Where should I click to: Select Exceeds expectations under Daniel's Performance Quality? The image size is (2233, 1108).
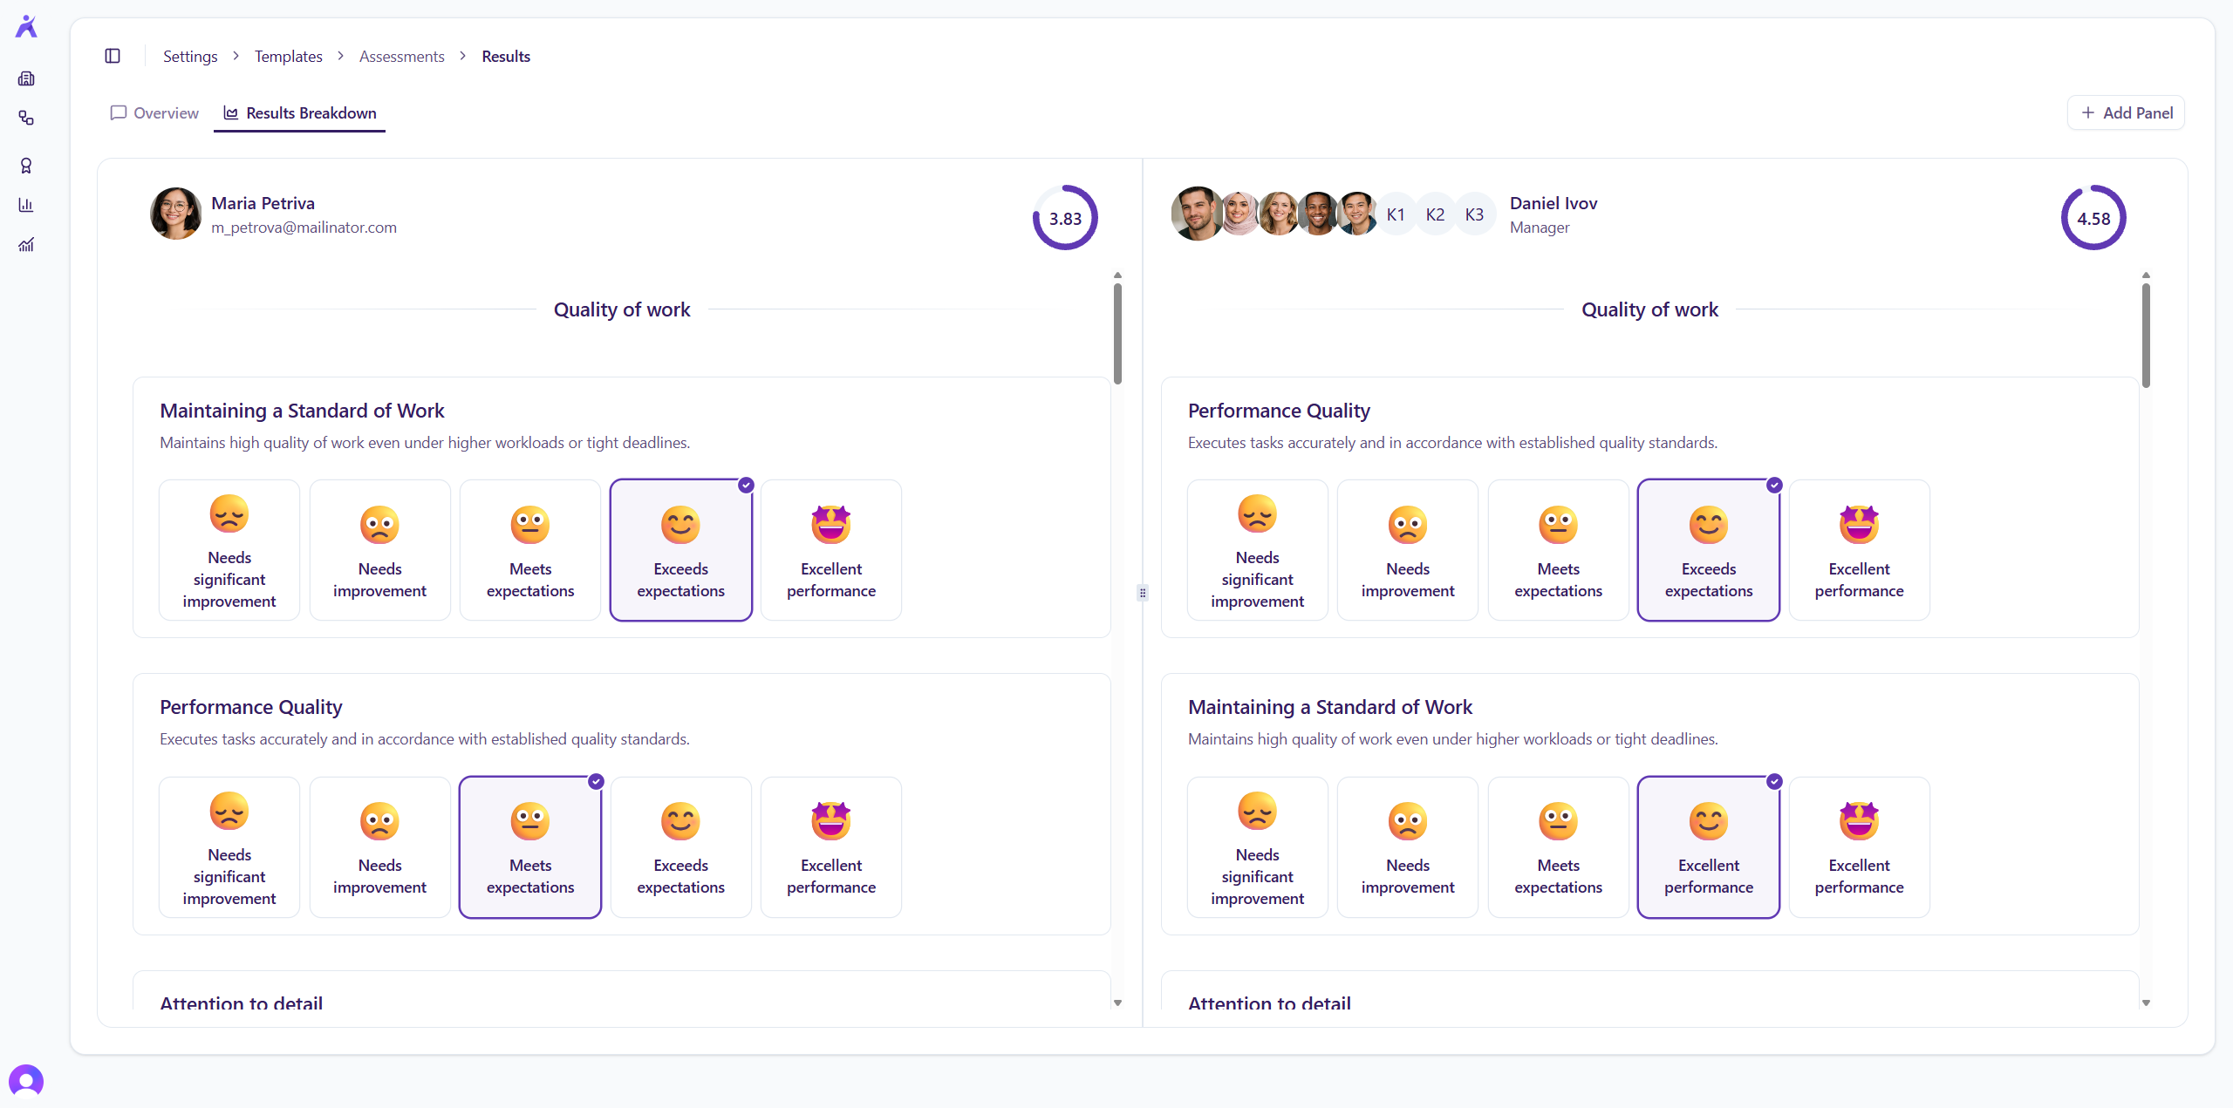tap(1709, 550)
